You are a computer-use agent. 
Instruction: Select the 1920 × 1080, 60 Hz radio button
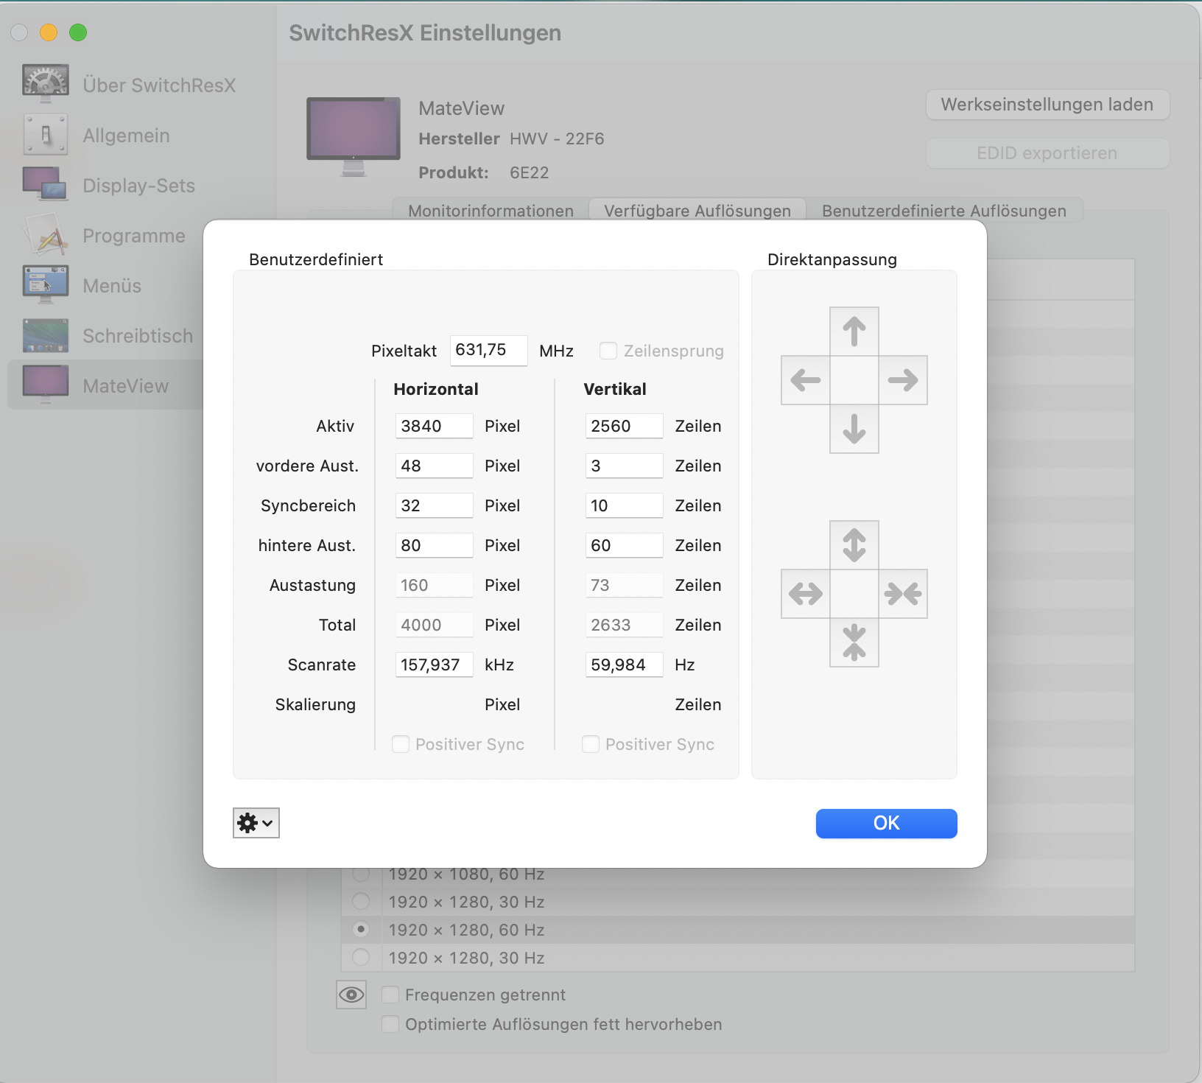pyautogui.click(x=361, y=874)
